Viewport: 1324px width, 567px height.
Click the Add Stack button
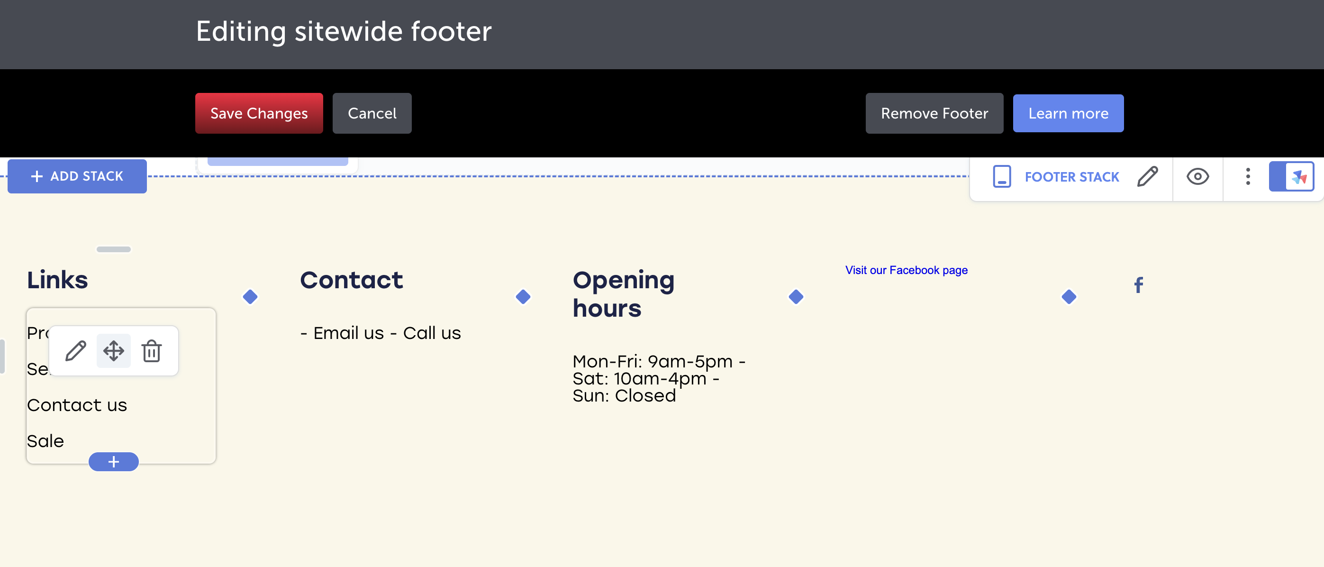click(77, 176)
